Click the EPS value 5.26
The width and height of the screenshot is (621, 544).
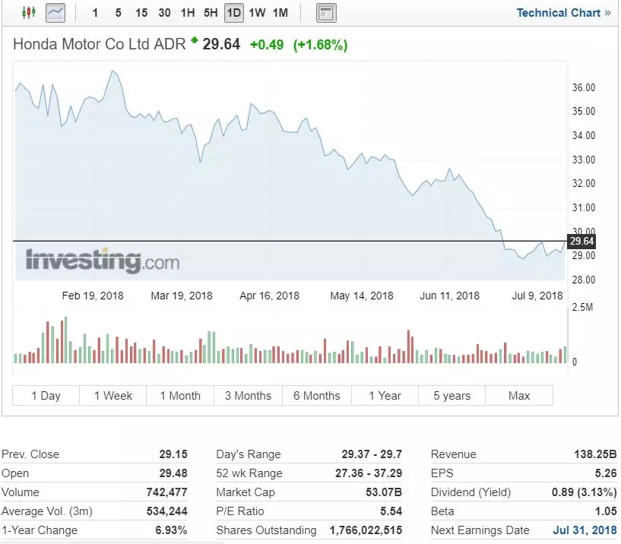click(606, 473)
